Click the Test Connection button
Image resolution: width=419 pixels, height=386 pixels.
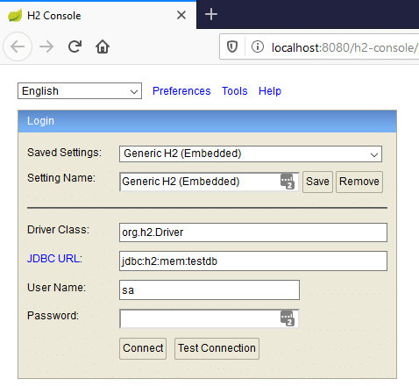[x=217, y=348]
